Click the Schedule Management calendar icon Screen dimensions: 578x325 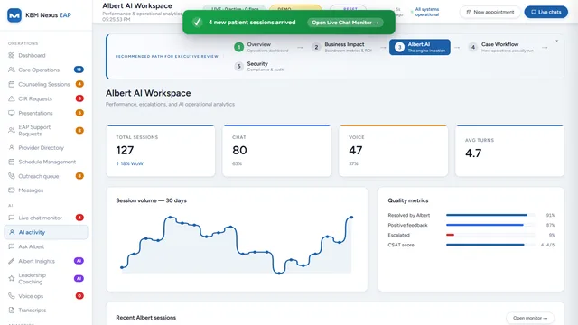click(12, 162)
